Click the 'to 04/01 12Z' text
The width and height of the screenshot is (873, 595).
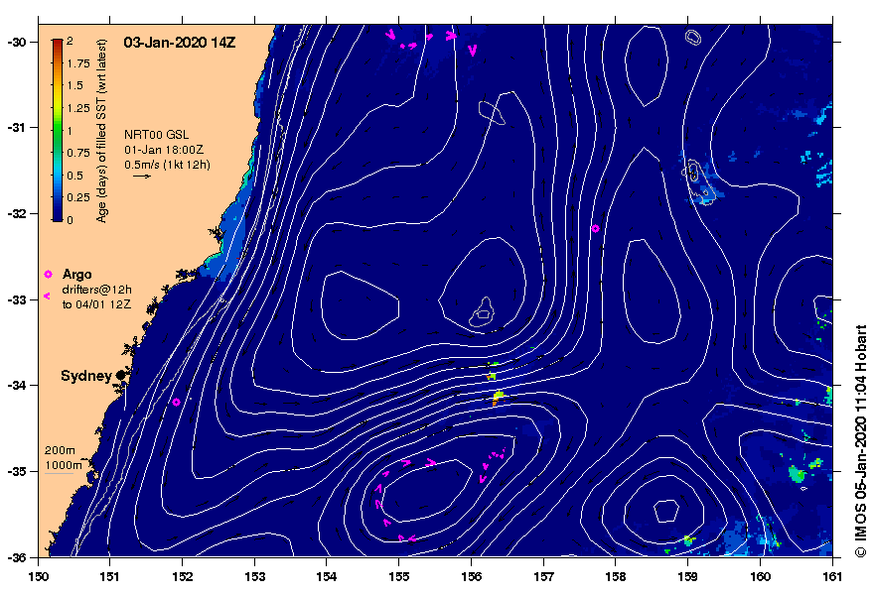click(97, 304)
